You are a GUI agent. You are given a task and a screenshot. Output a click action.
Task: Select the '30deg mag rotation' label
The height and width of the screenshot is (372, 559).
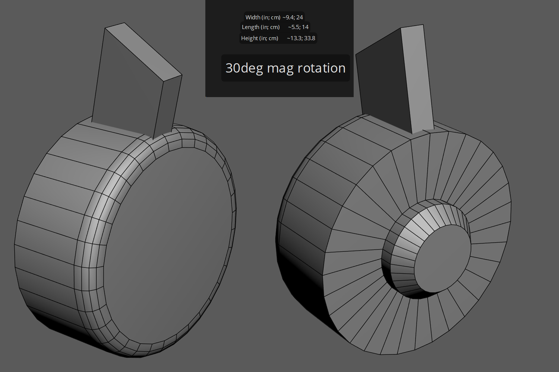[285, 68]
